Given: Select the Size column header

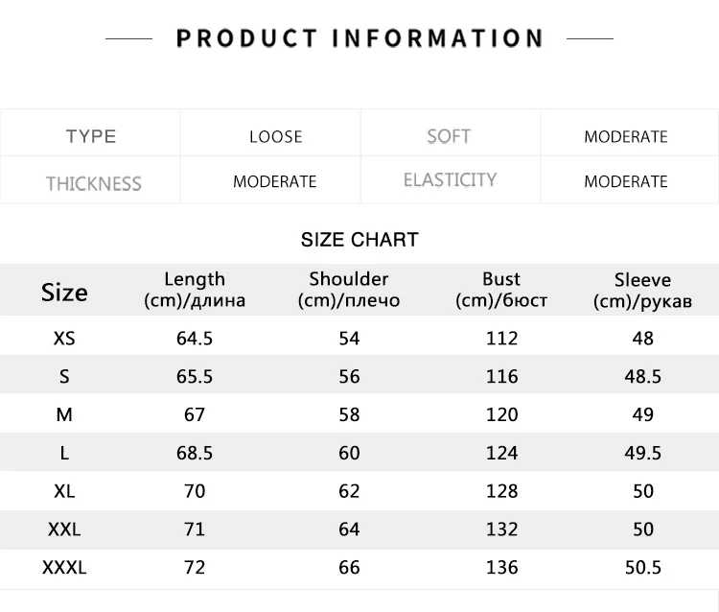Looking at the screenshot, I should [64, 293].
